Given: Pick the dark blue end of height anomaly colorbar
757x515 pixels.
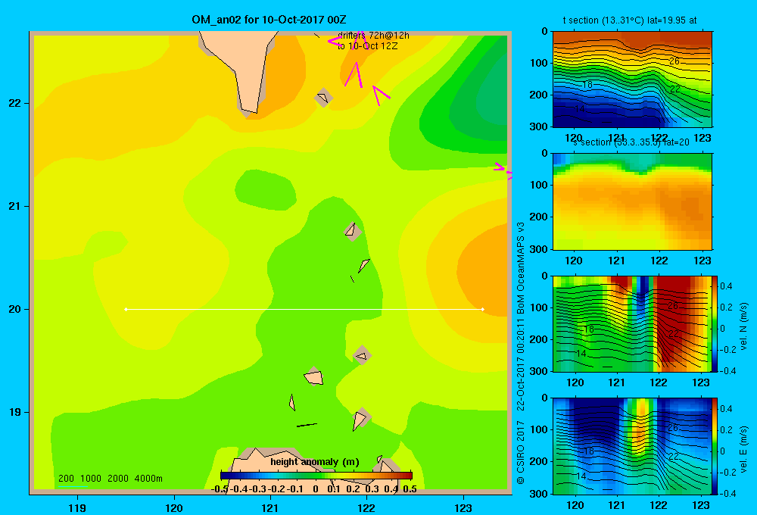Looking at the screenshot, I should [x=226, y=476].
